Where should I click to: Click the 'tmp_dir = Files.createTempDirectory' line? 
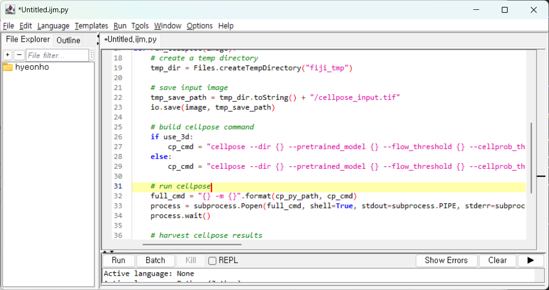pos(251,68)
